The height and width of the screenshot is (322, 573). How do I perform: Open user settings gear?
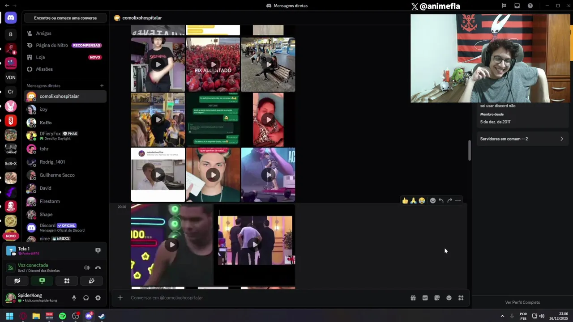[98, 298]
